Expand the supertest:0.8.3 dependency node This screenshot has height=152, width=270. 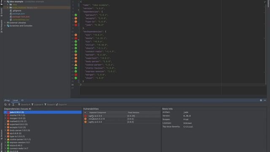pyautogui.click(x=5, y=124)
